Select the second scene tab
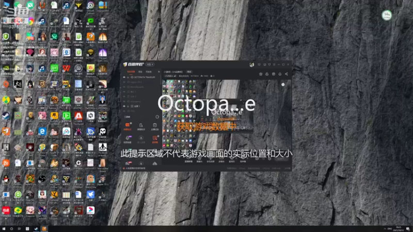The height and width of the screenshot is (232, 413). [140, 72]
